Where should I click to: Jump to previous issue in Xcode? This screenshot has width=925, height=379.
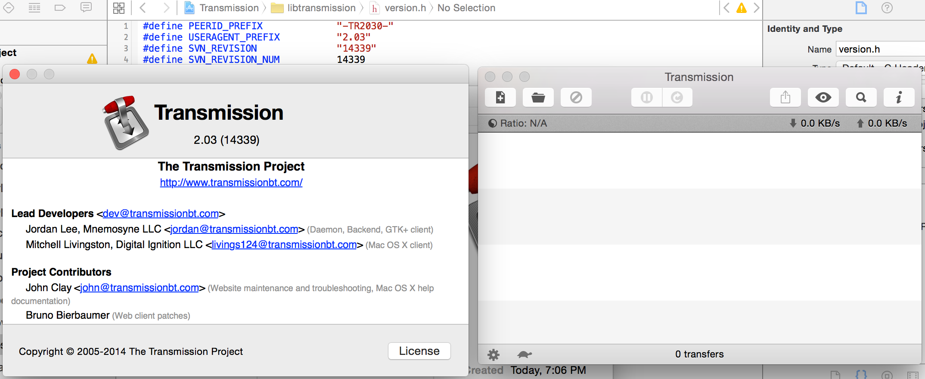click(x=726, y=8)
